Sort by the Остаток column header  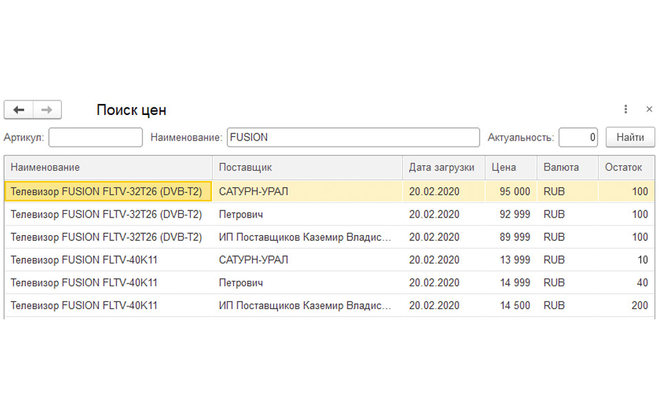point(626,167)
